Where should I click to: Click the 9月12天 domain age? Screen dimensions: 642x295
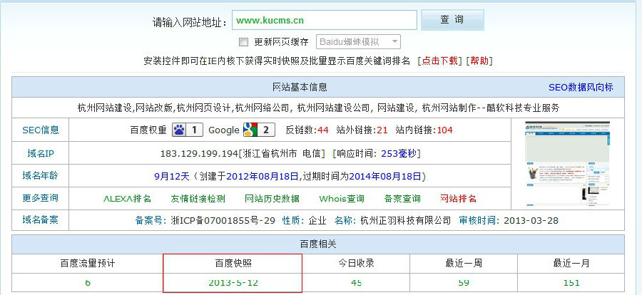coord(172,176)
